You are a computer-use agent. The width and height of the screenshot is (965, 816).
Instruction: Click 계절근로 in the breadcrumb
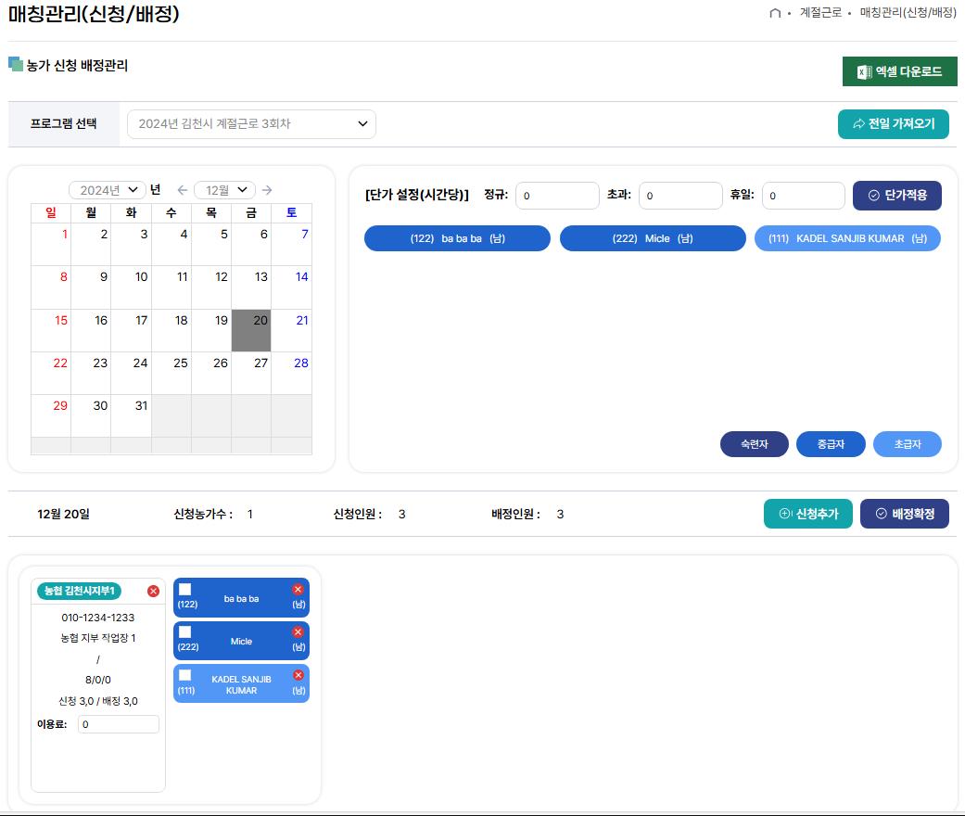tap(814, 14)
